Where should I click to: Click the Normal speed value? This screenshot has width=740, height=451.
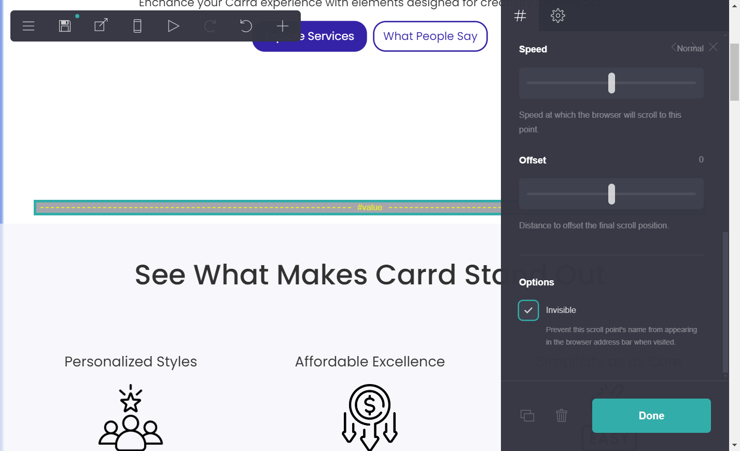click(x=690, y=48)
